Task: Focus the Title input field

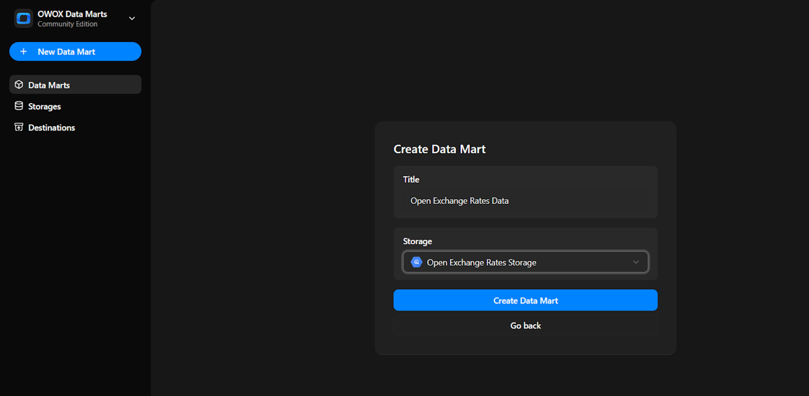Action: tap(525, 201)
